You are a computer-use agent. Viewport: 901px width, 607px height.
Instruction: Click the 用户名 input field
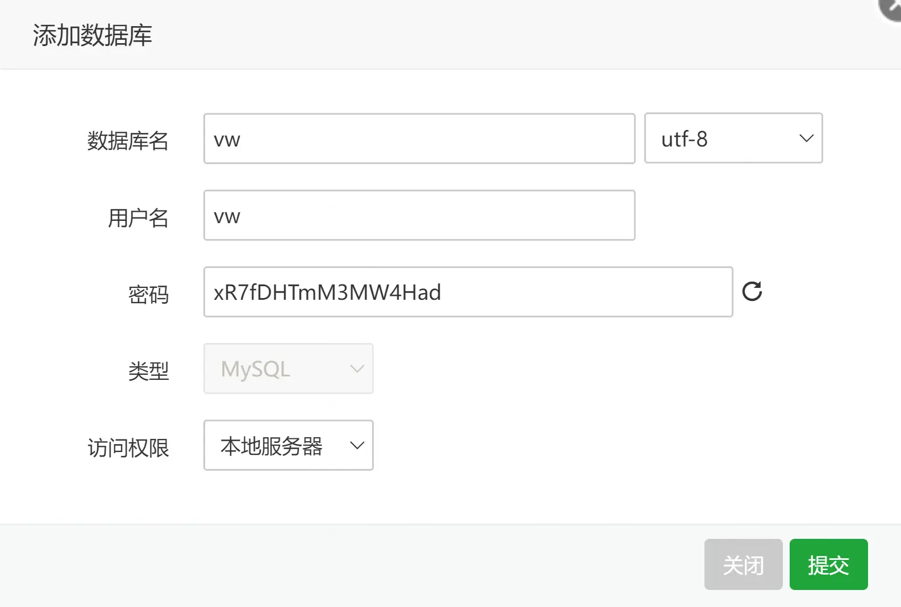(419, 216)
